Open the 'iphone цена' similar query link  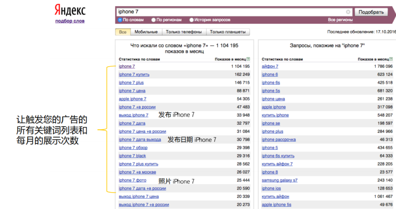coord(273,99)
